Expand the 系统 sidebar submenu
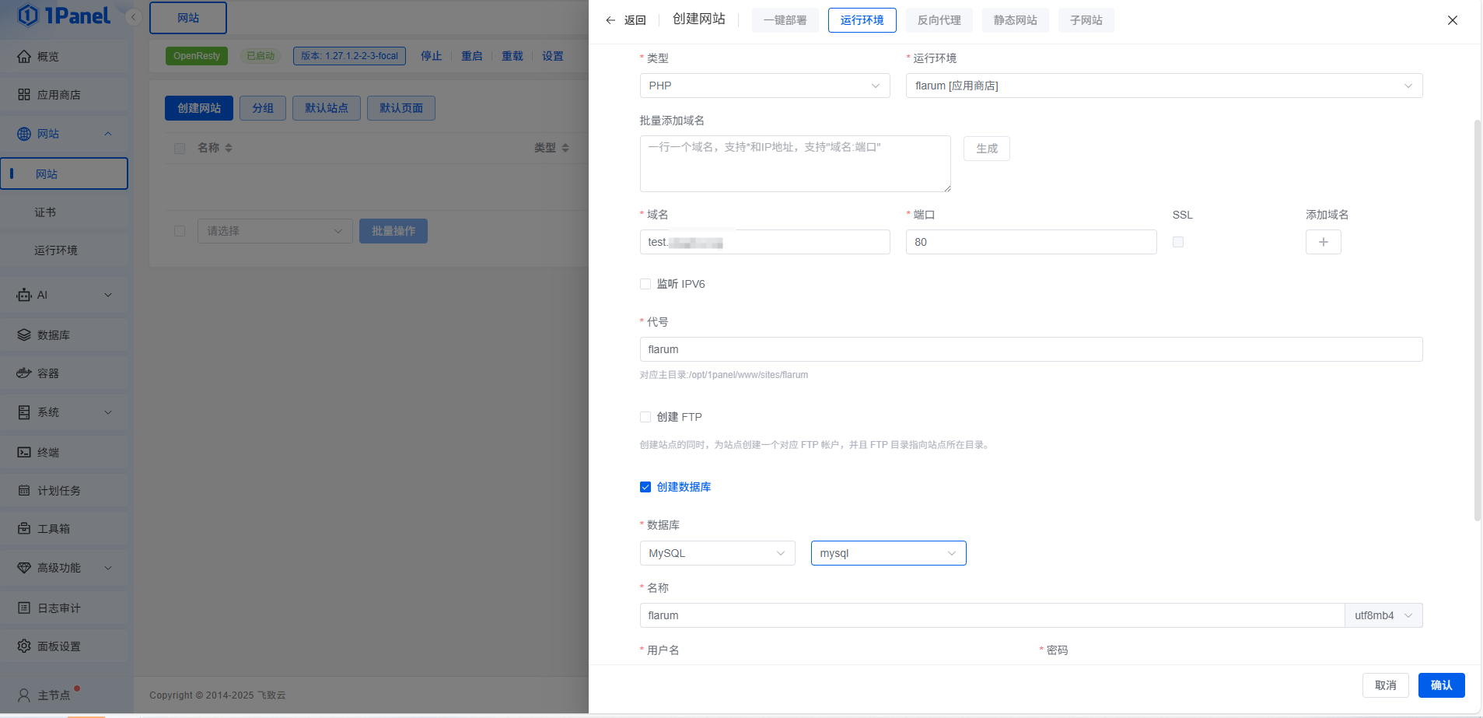The image size is (1483, 718). pos(108,412)
